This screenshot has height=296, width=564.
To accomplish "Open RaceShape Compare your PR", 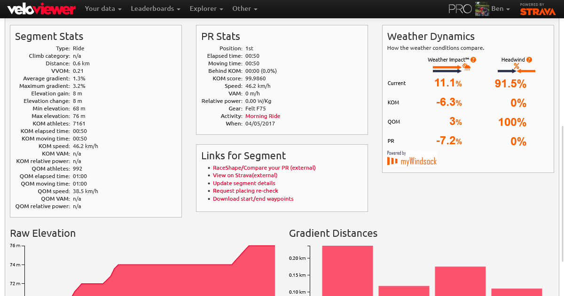I will coord(264,167).
